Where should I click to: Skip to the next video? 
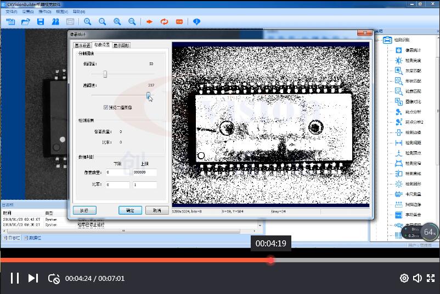pos(33,278)
